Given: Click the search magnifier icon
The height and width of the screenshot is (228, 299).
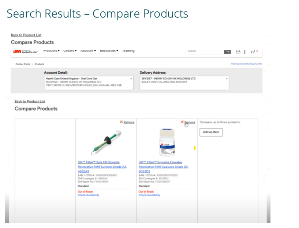Looking at the screenshot, I should [x=227, y=51].
